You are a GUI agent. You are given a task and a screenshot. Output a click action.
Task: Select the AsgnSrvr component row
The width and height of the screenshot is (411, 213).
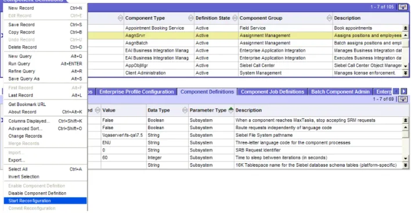[x=245, y=35]
